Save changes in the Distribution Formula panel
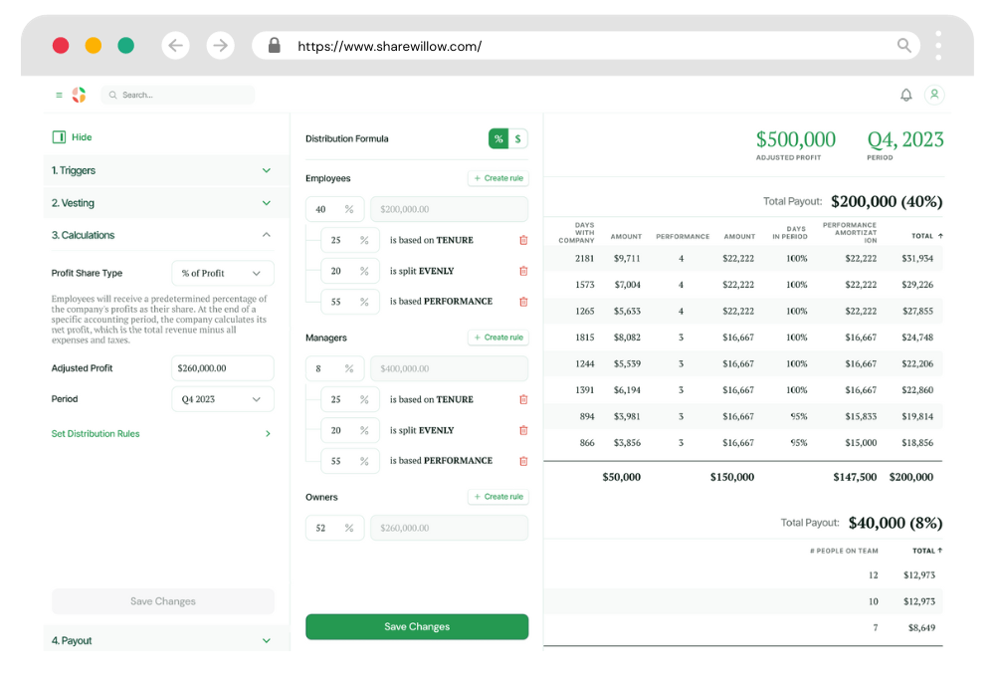Image resolution: width=995 pixels, height=683 pixels. (x=416, y=626)
